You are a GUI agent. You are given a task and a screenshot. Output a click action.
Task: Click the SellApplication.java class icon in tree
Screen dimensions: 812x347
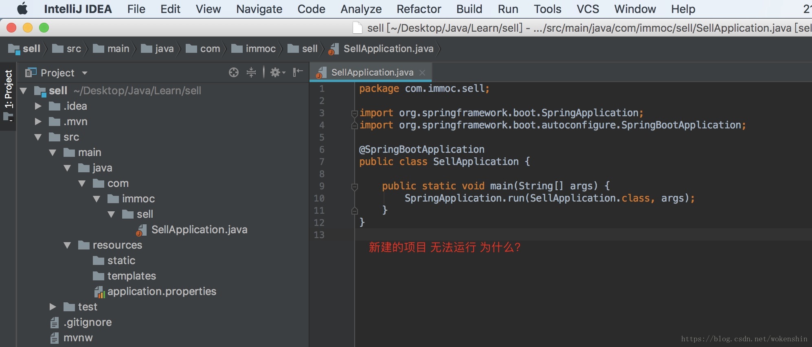(141, 230)
